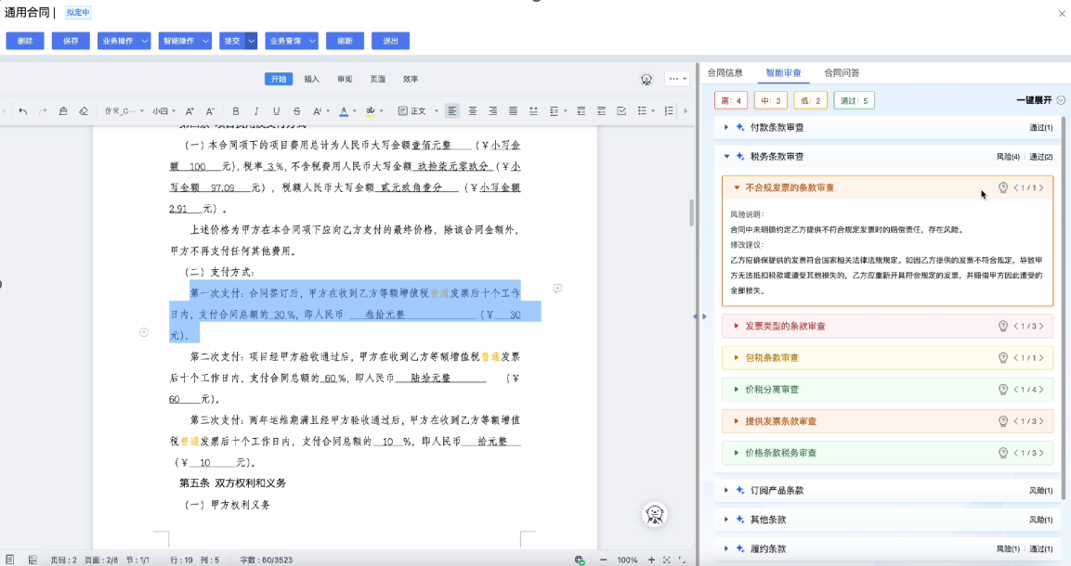Screen dimensions: 1071x566
Task: Apply strikethrough using the S icon
Action: (x=296, y=111)
